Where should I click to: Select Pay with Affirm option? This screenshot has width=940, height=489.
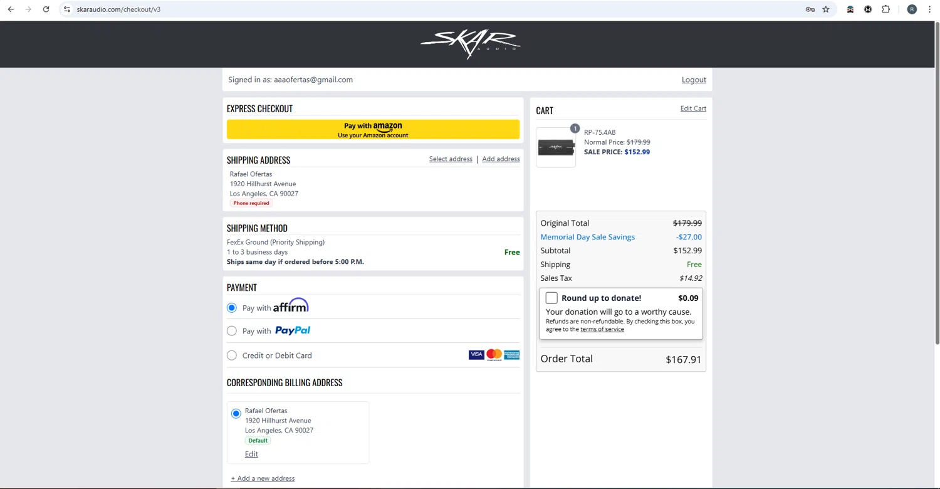click(x=232, y=308)
